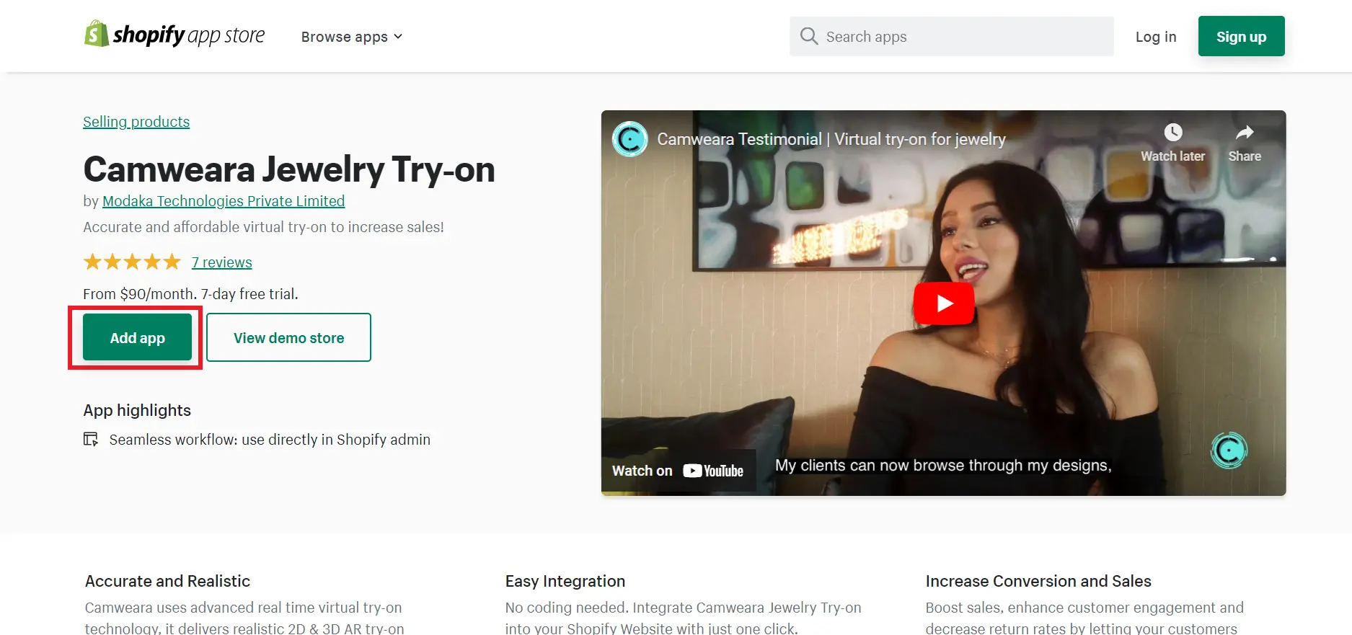The image size is (1352, 635).
Task: Open the Log in page
Action: point(1155,37)
